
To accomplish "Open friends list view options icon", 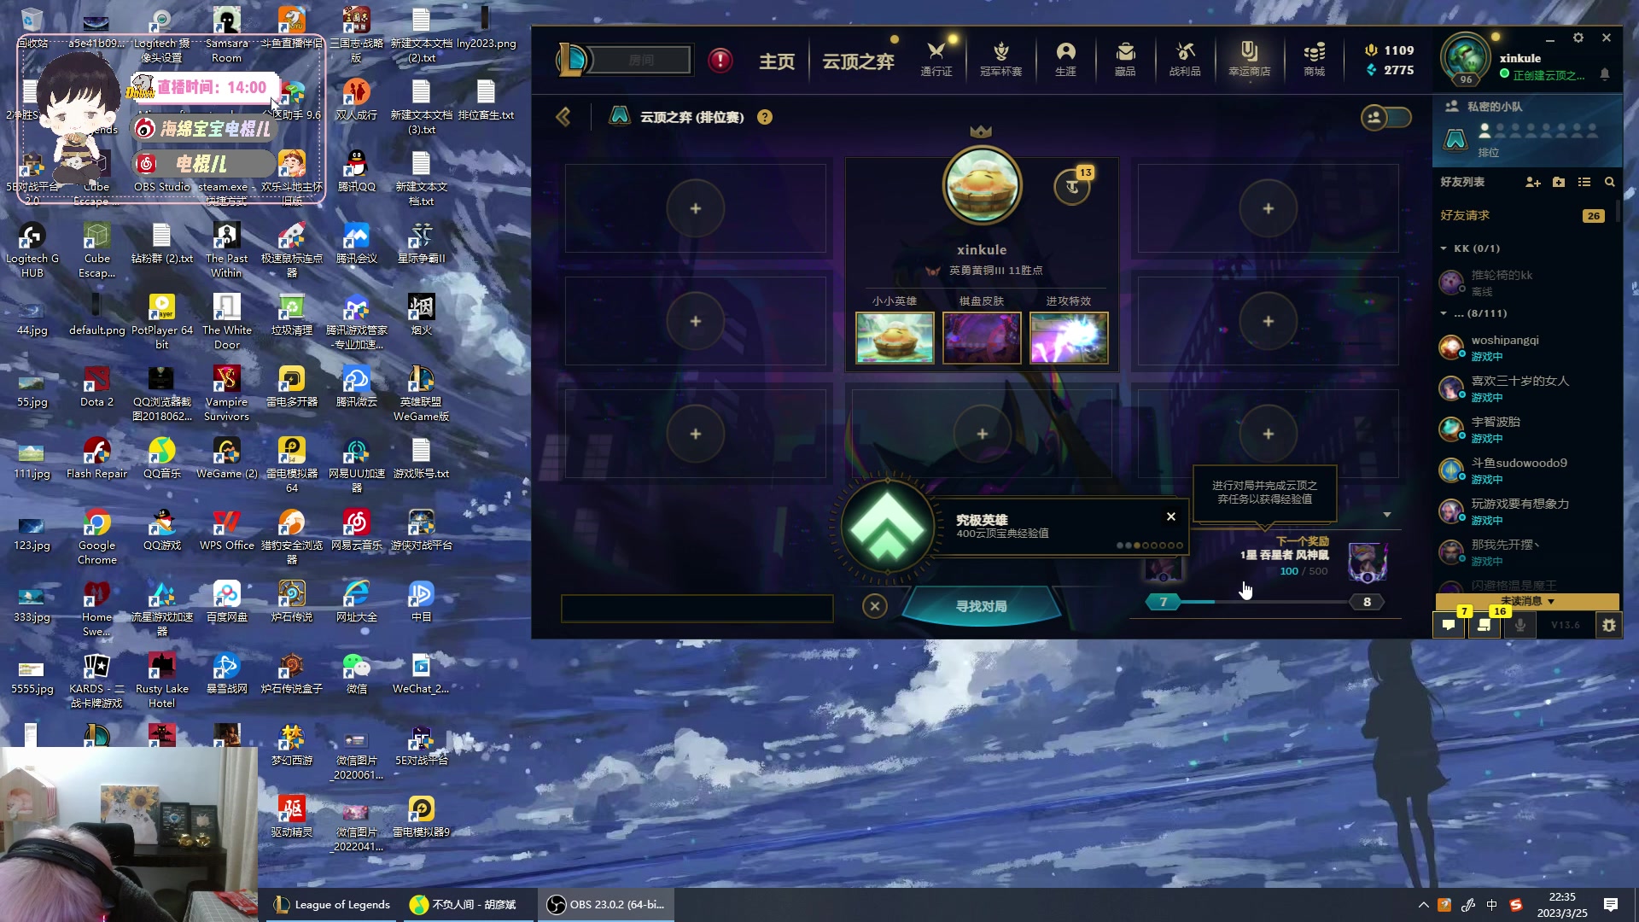I will [1584, 182].
